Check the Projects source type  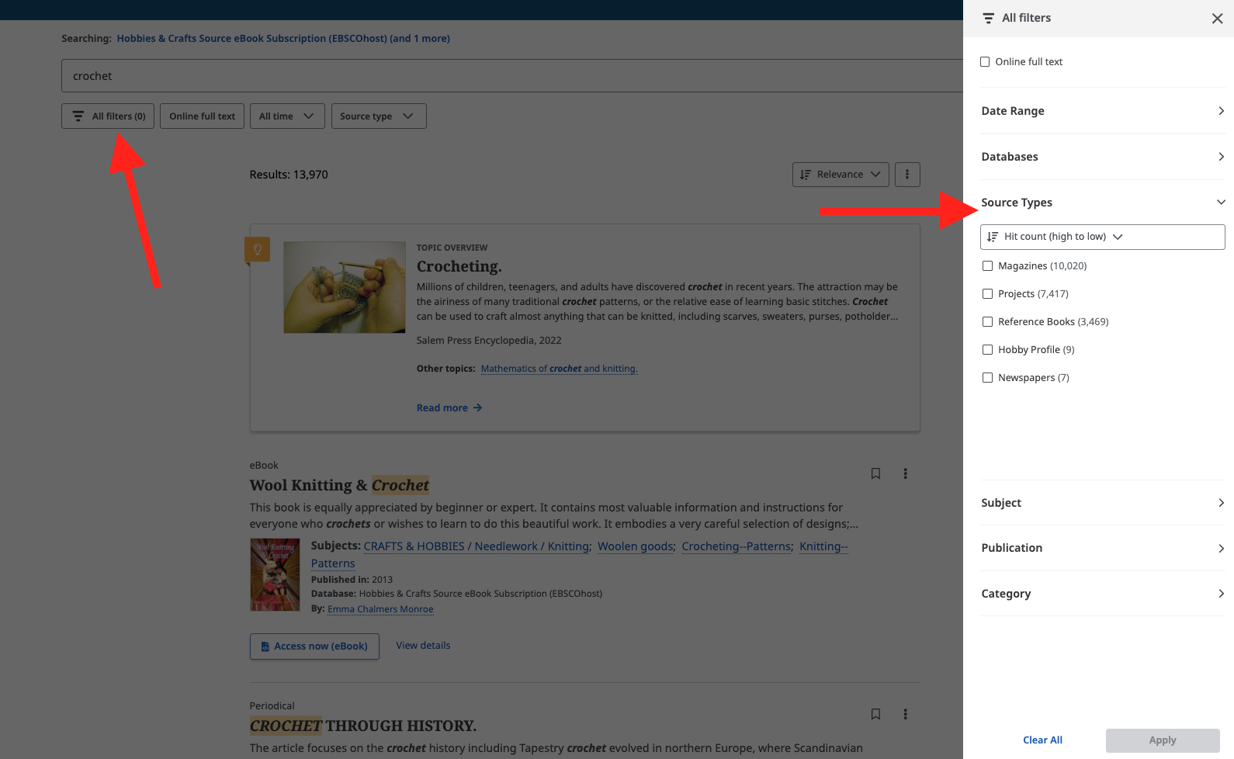click(x=987, y=293)
